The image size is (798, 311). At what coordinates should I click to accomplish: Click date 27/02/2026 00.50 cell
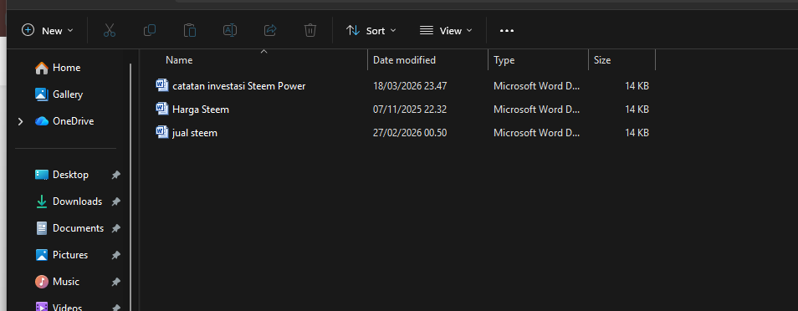pos(410,133)
